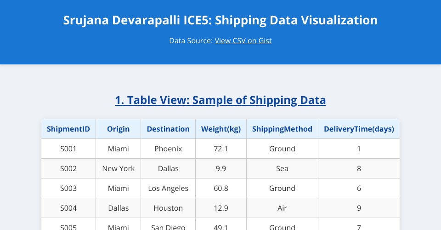441x230 pixels.
Task: Select the S003 shipment ID cell
Action: click(68, 188)
